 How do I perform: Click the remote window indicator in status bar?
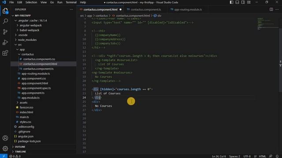pos(4,156)
